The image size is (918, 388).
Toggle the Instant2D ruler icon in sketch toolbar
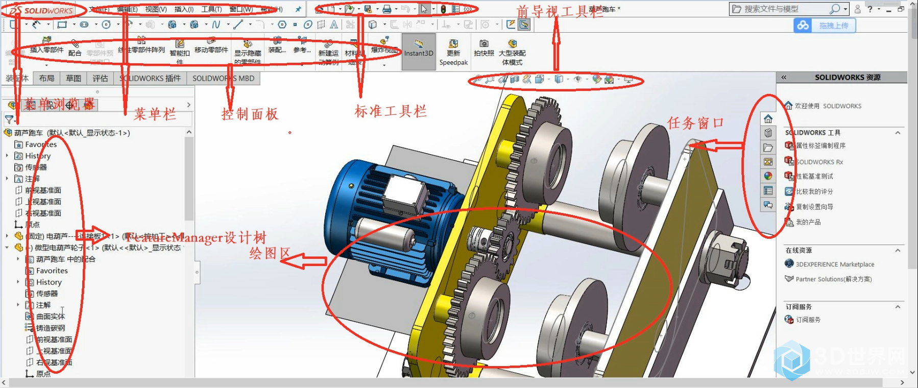(524, 25)
